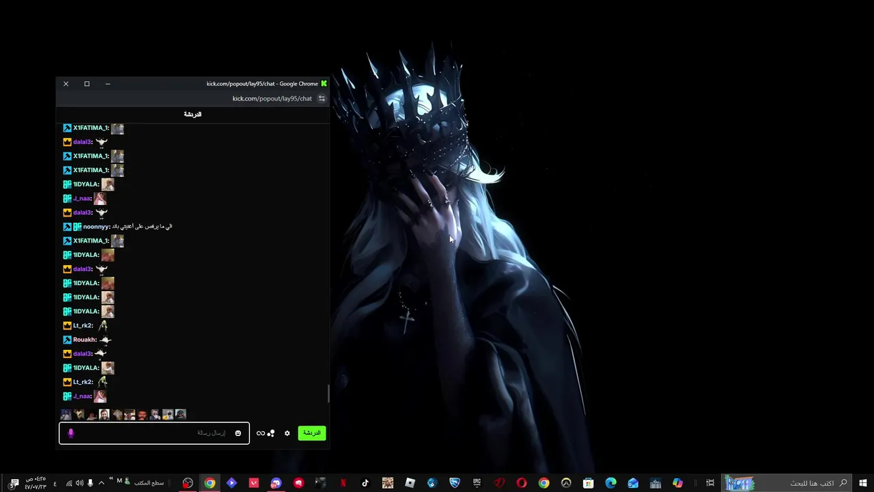Viewport: 874px width, 492px height.
Task: Open Task View from the taskbar
Action: (x=710, y=483)
